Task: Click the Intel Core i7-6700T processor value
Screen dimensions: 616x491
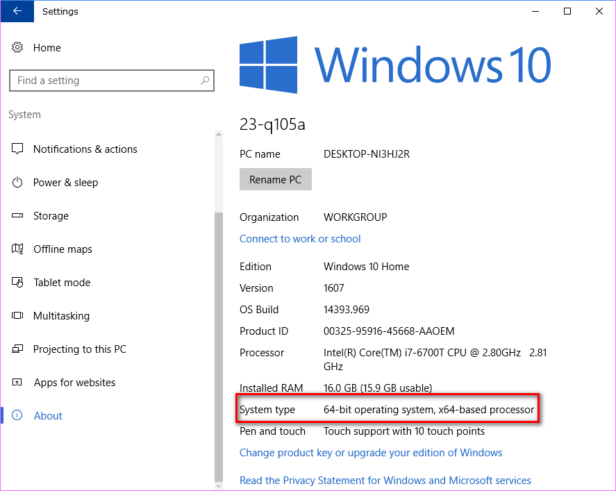Action: click(x=435, y=360)
